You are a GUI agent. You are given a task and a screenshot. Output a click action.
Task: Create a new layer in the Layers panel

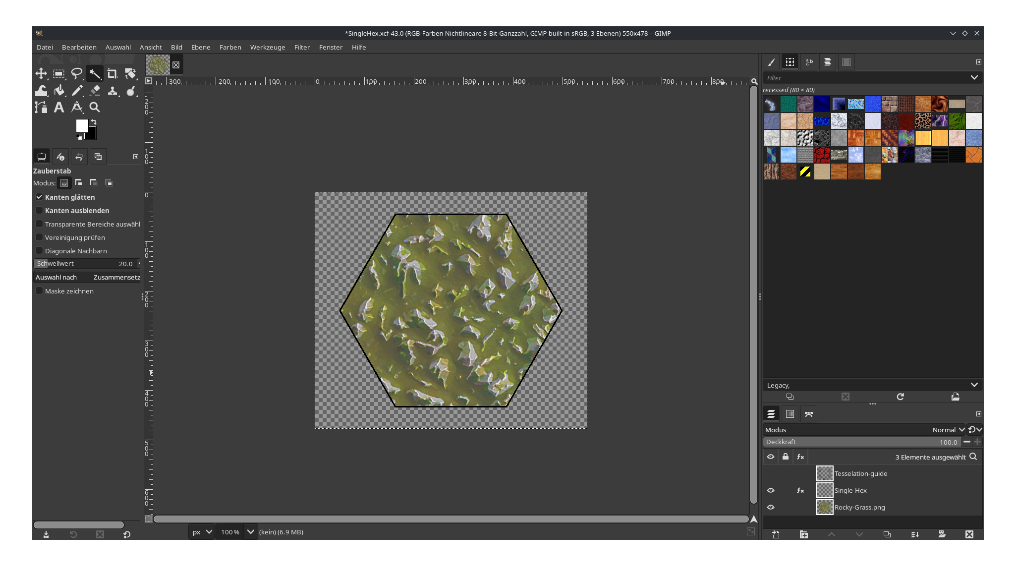click(776, 534)
